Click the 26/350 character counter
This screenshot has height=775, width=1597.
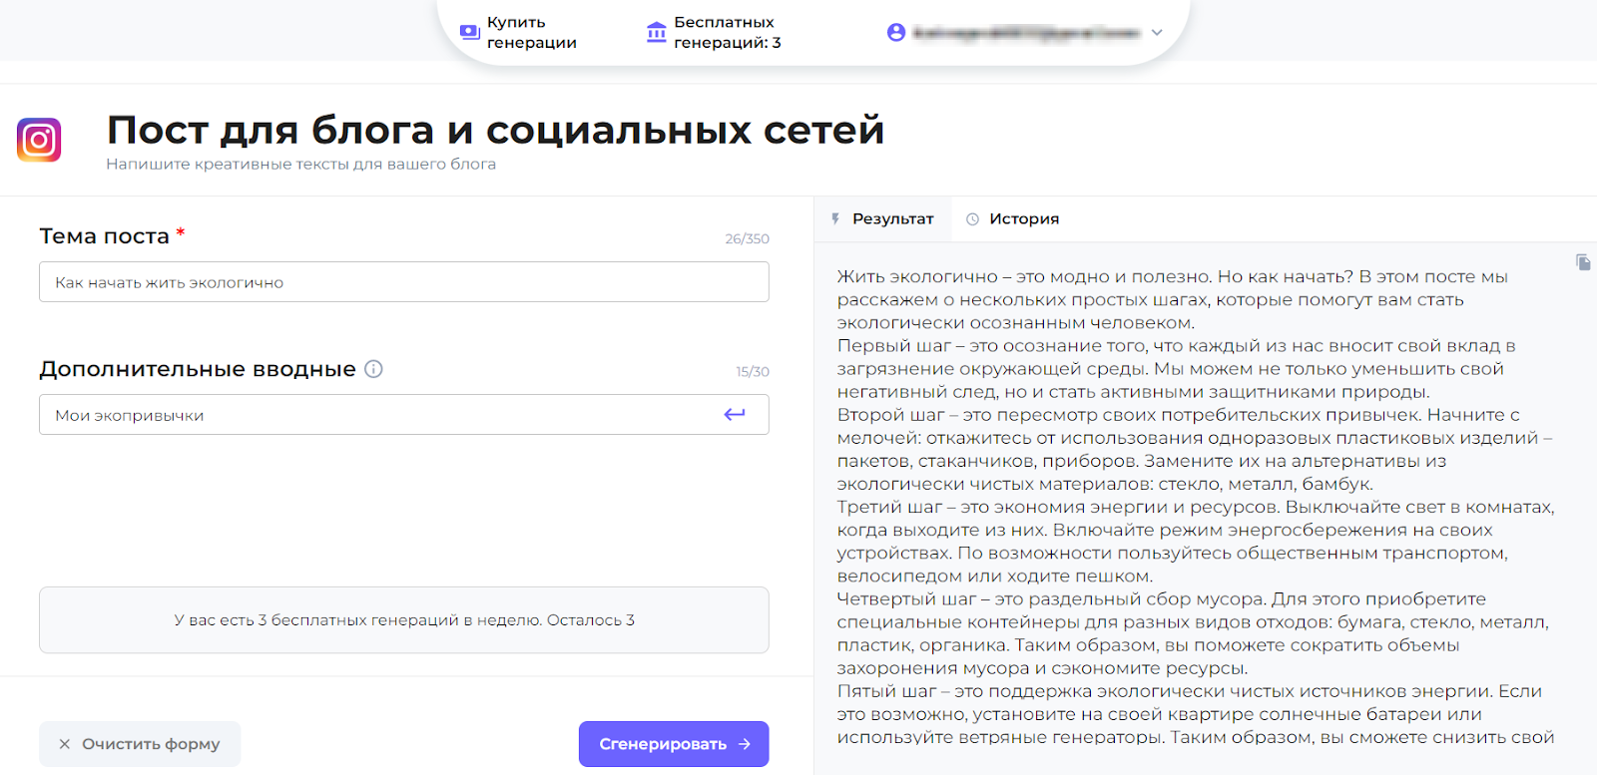(747, 239)
